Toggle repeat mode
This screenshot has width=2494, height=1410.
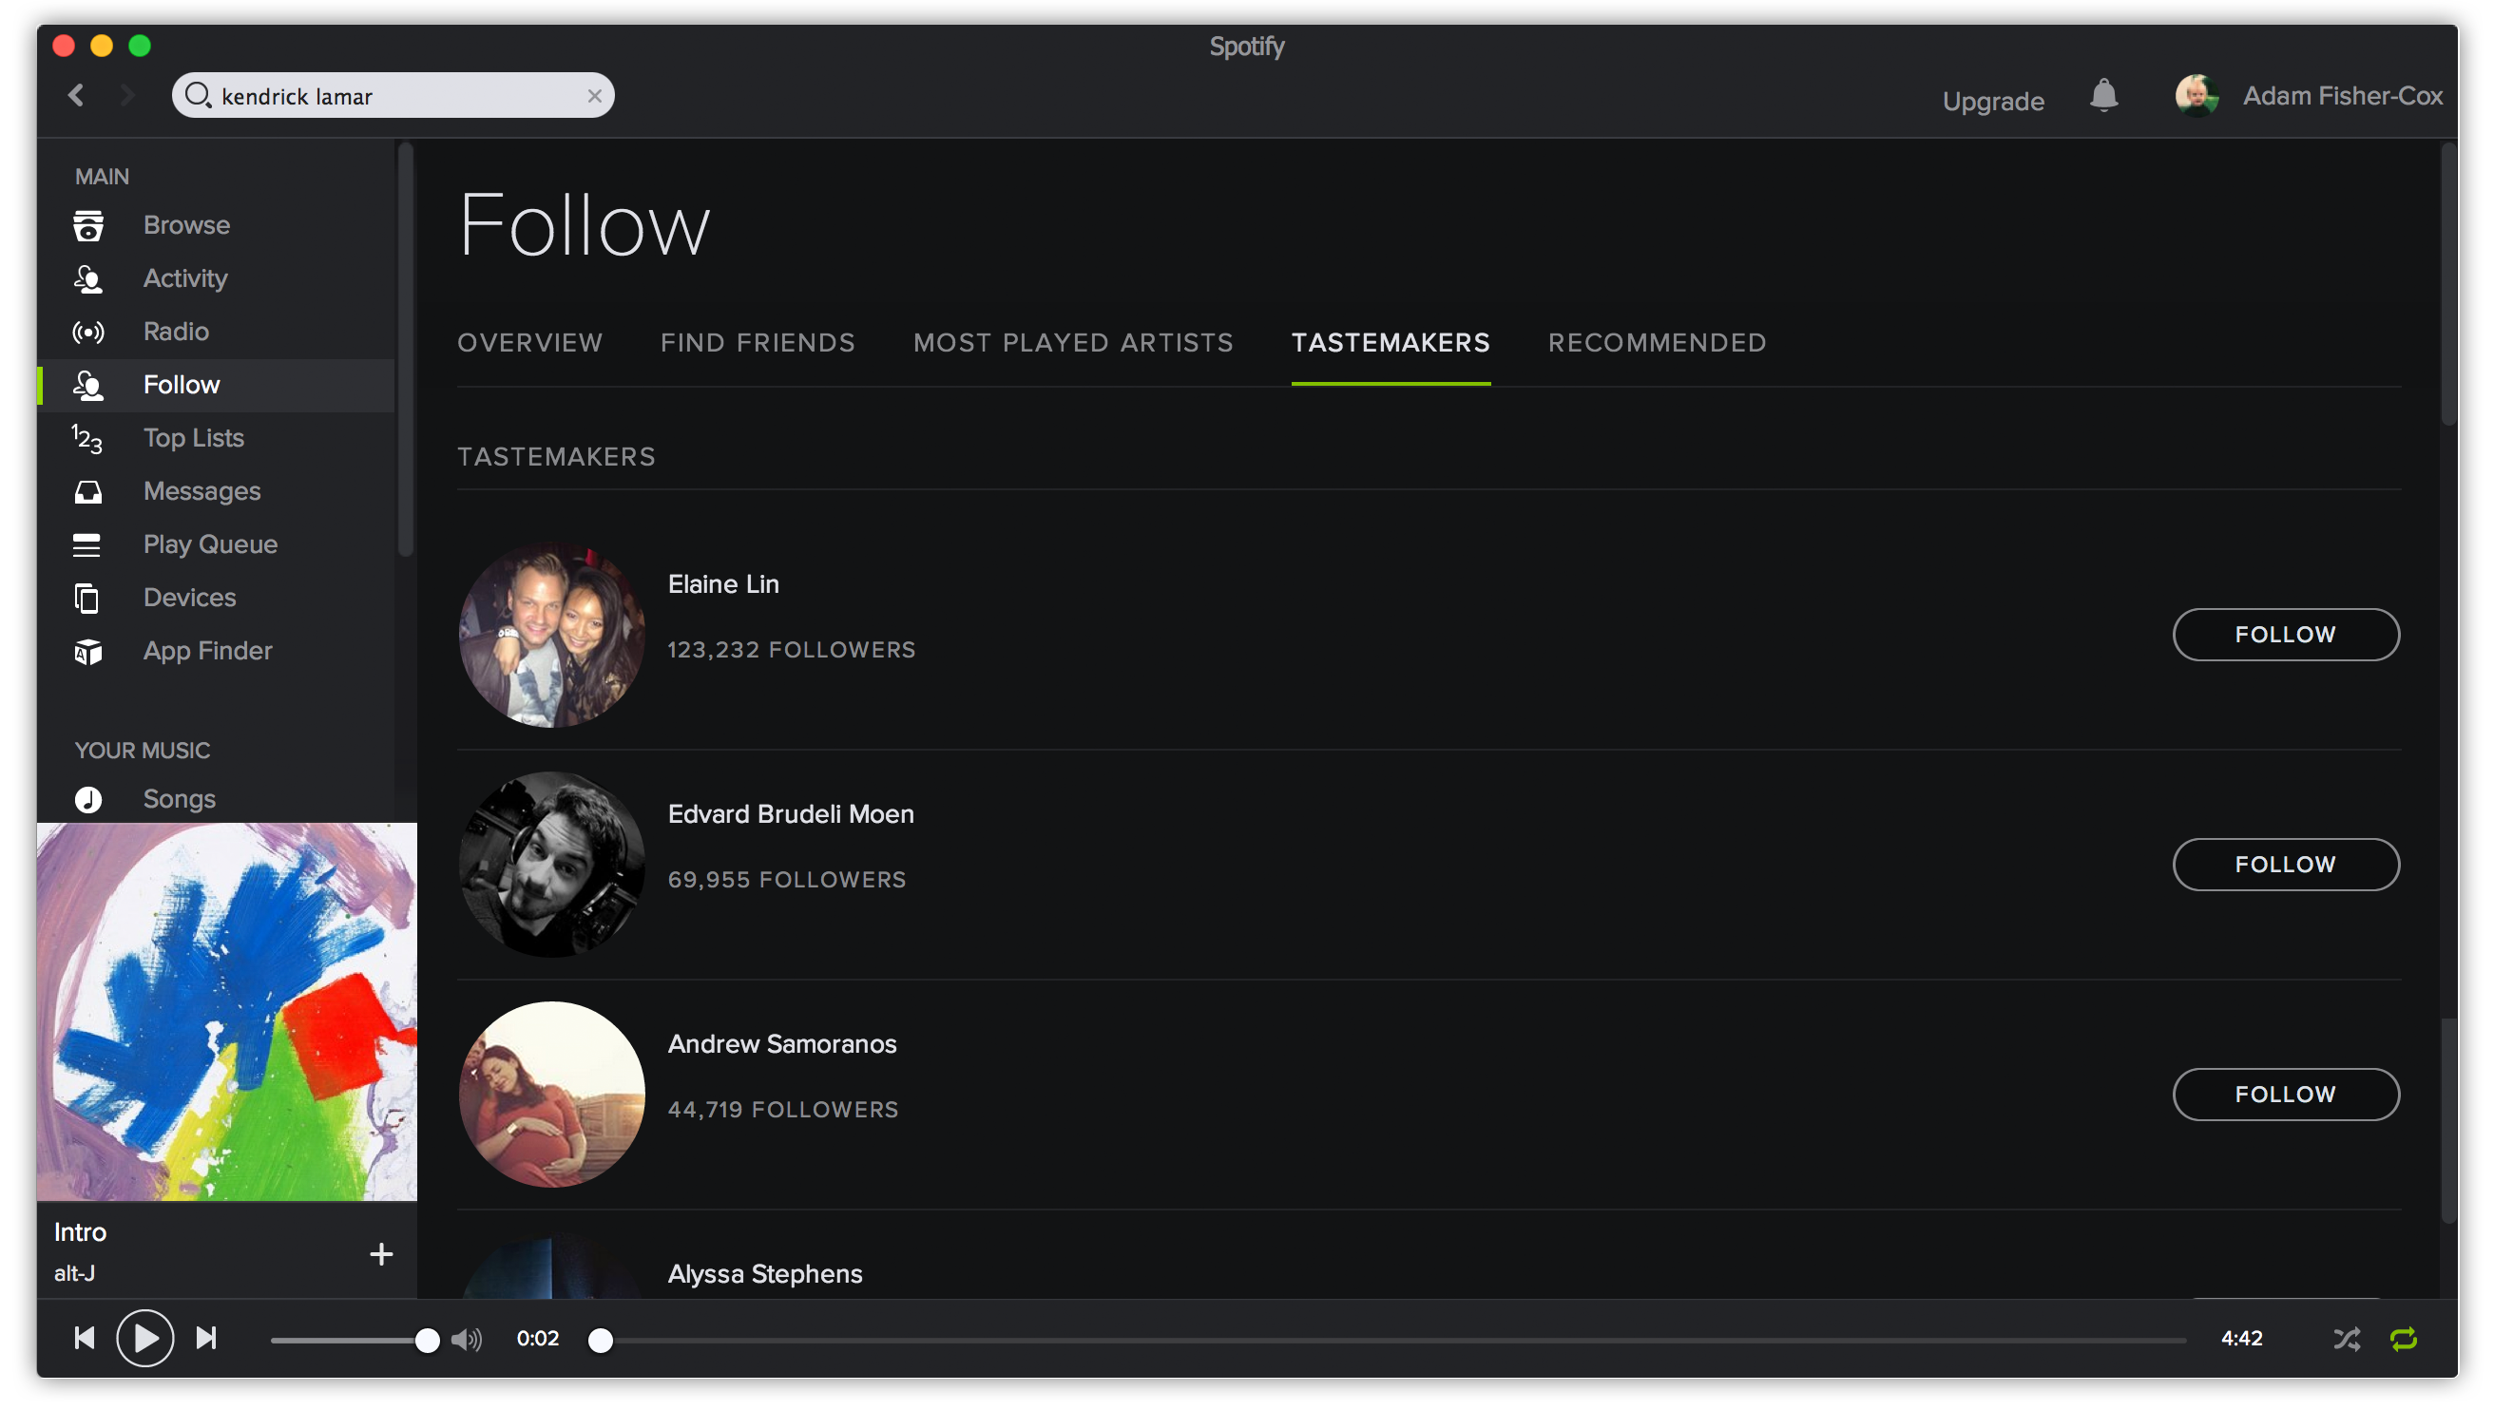point(2404,1339)
